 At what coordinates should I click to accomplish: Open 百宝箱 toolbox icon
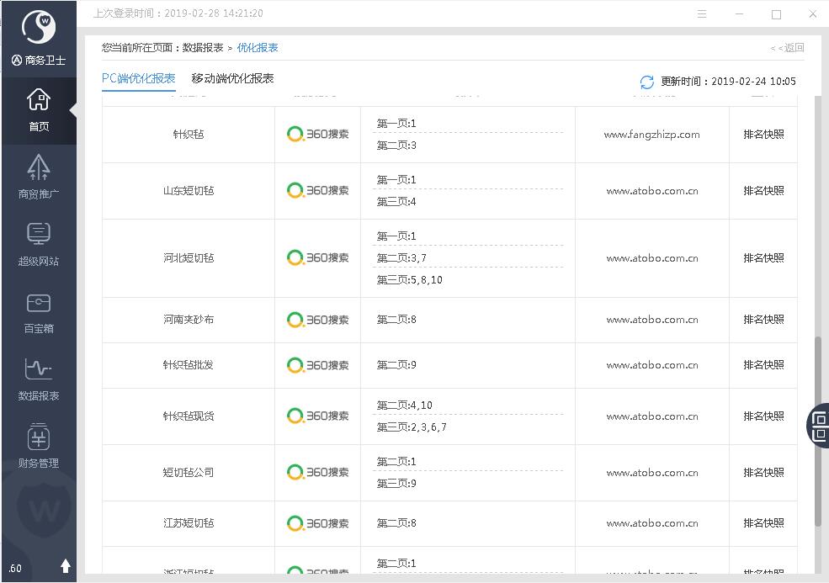point(38,311)
